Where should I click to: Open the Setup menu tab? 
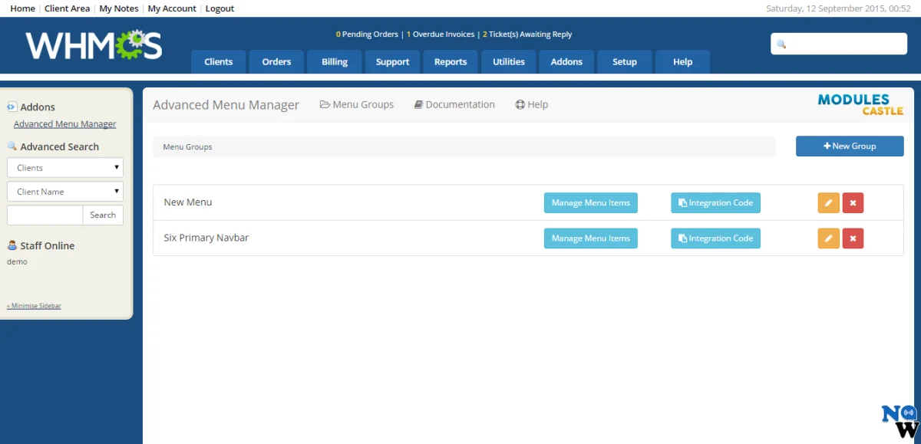(x=624, y=62)
